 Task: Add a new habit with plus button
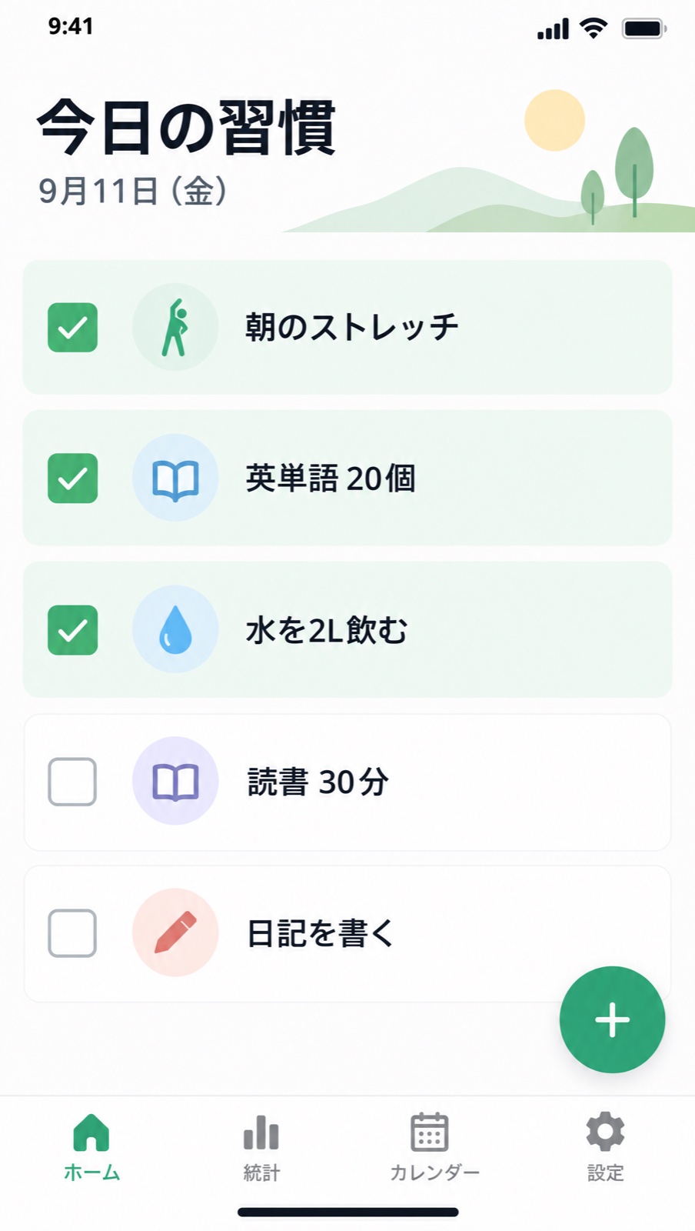tap(612, 1019)
